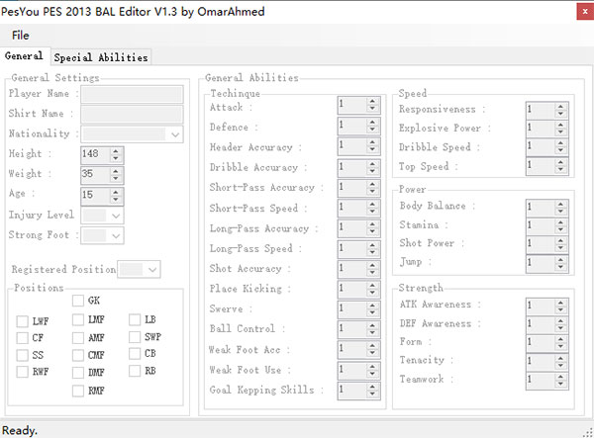Check the CB position checkbox
This screenshot has height=438, width=594.
click(135, 354)
